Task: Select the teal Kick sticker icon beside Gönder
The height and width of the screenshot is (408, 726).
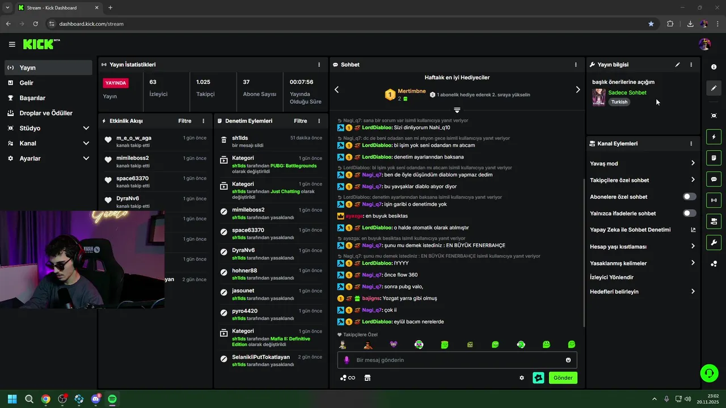Action: coord(538,378)
